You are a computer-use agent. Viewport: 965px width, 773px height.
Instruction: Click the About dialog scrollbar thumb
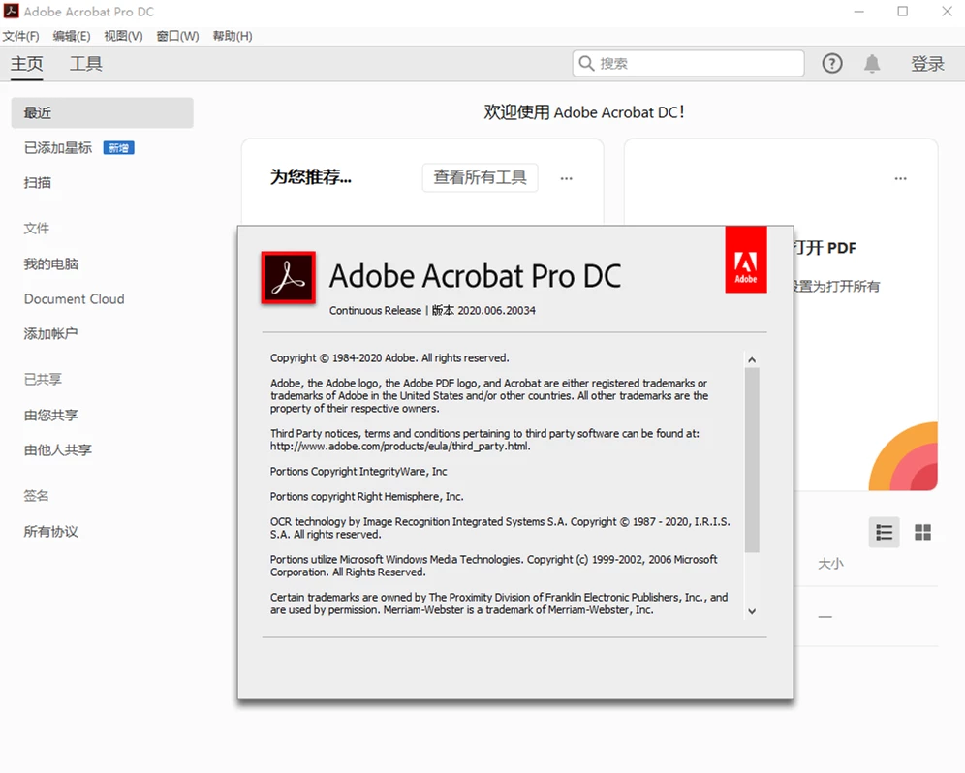752,460
